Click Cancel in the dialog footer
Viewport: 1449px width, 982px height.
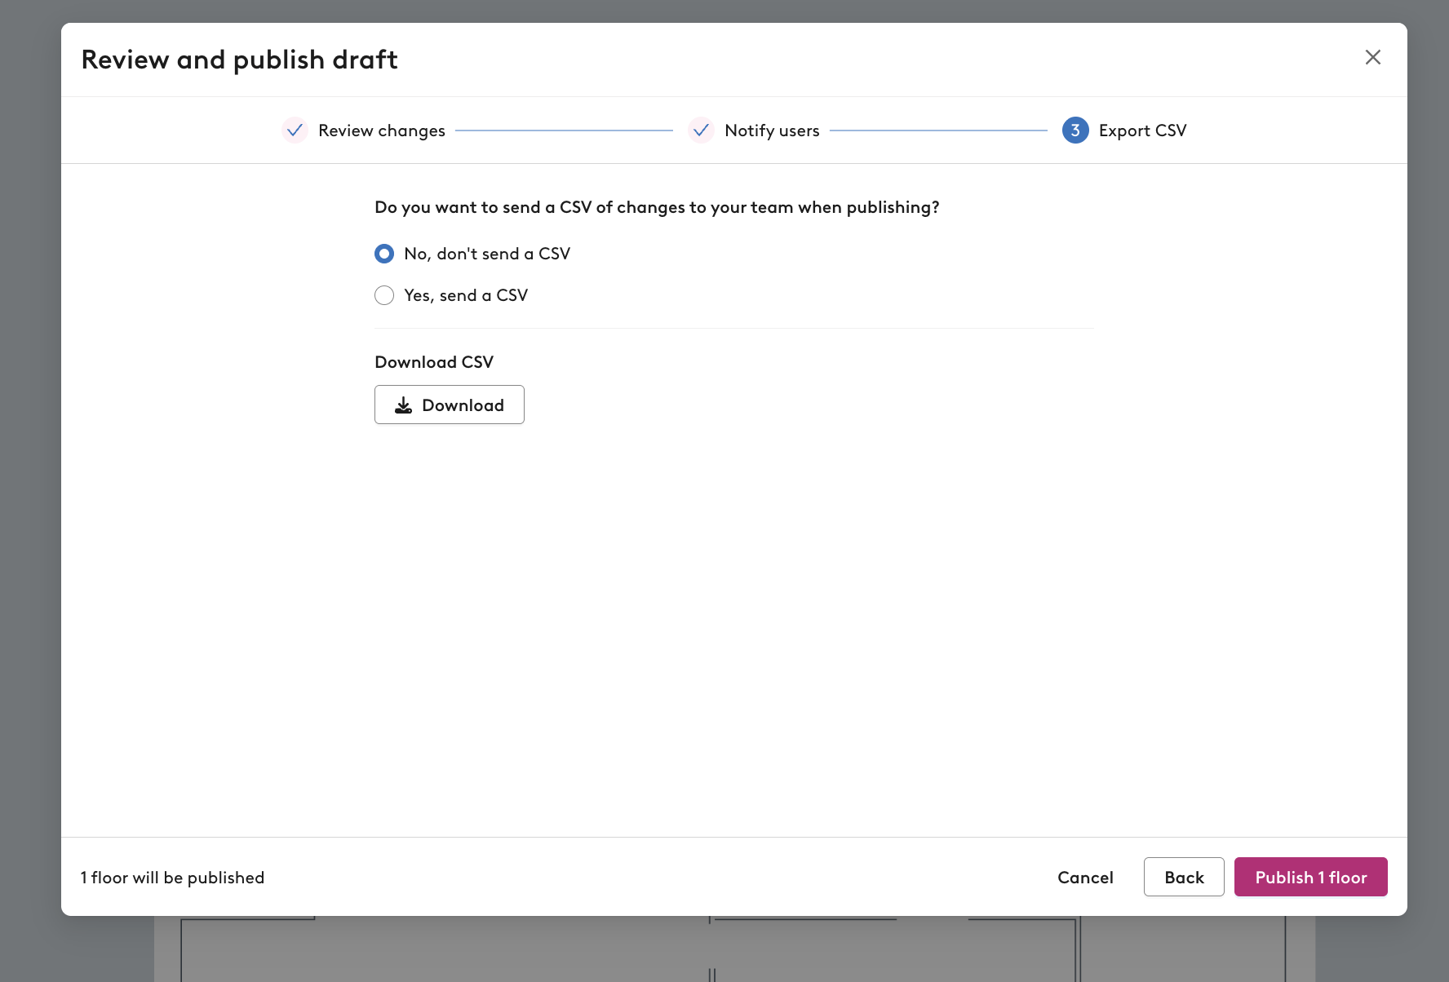pos(1085,878)
